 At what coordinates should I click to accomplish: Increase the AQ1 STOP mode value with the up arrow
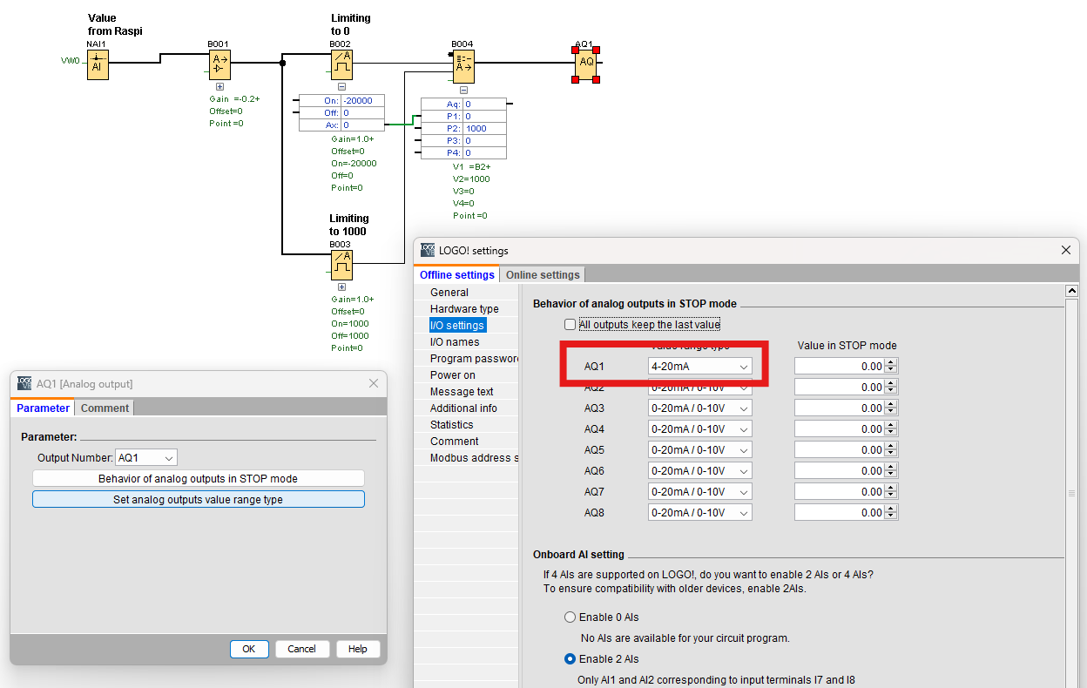pyautogui.click(x=890, y=363)
